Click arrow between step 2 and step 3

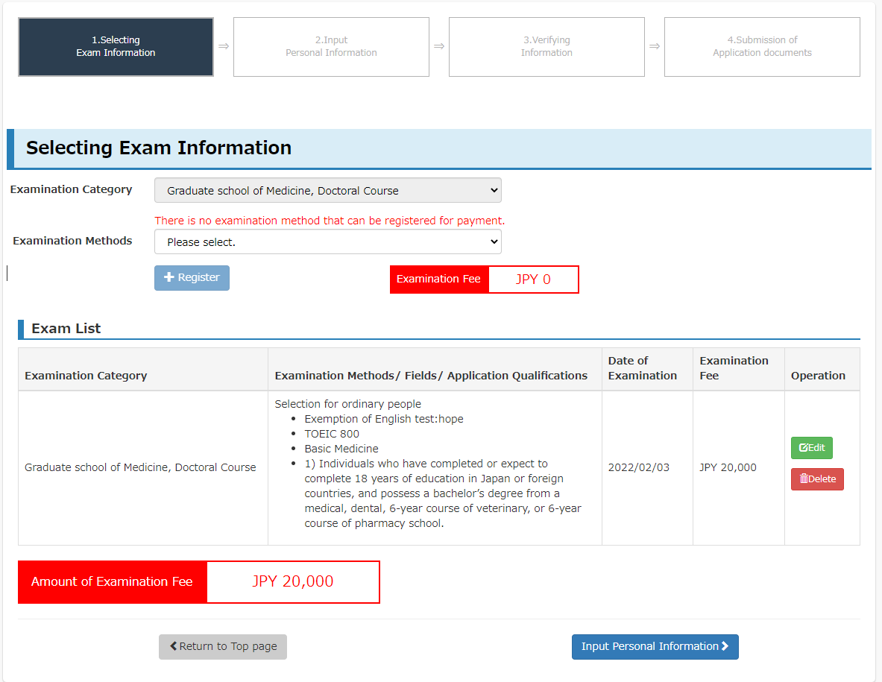pyautogui.click(x=439, y=46)
